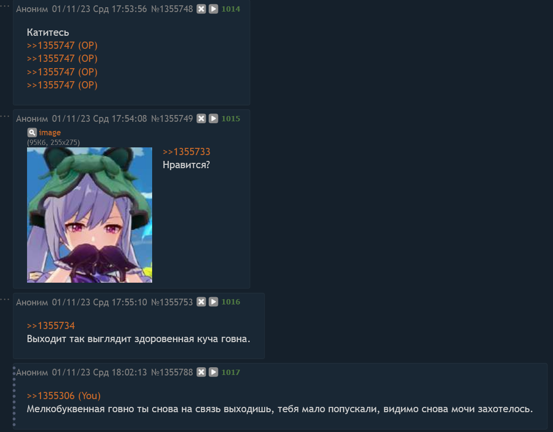Follow the reply link >>1355733
The height and width of the screenshot is (432, 553).
186,152
